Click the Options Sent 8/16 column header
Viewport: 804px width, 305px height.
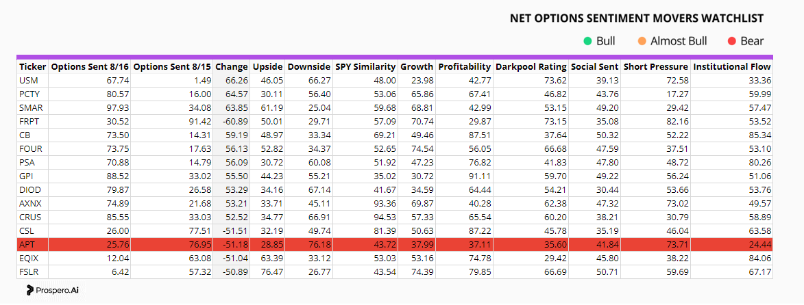(90, 67)
